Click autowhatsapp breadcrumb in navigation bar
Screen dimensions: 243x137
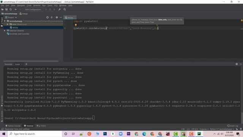pos(9,14)
